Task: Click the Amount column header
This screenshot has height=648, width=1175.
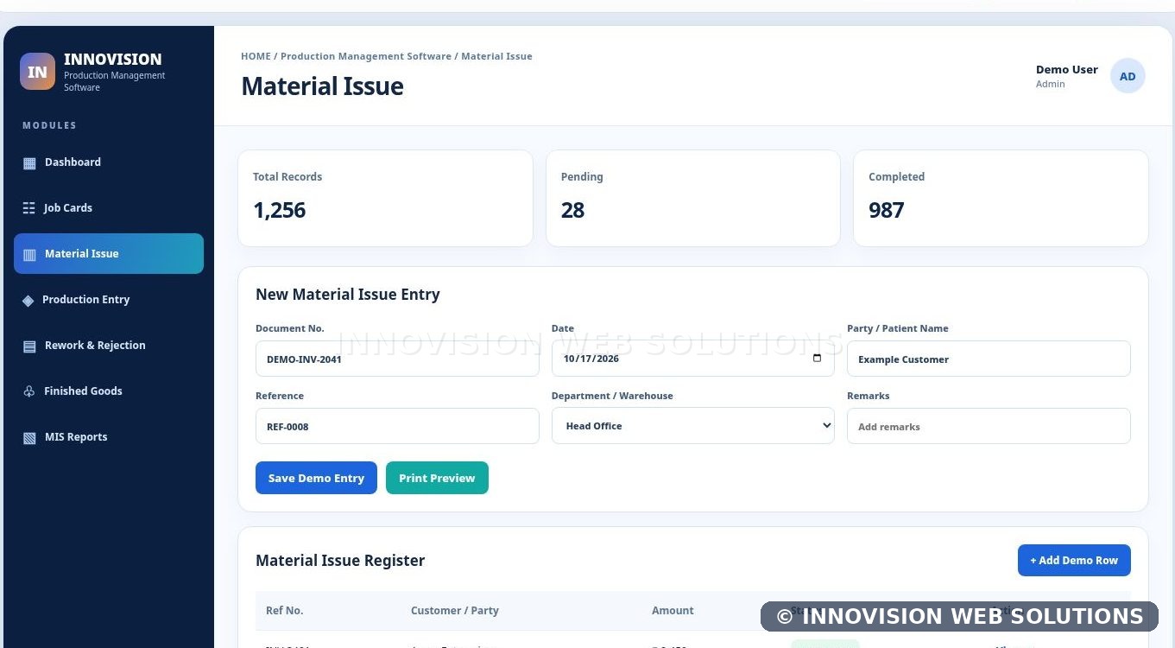Action: click(x=673, y=611)
